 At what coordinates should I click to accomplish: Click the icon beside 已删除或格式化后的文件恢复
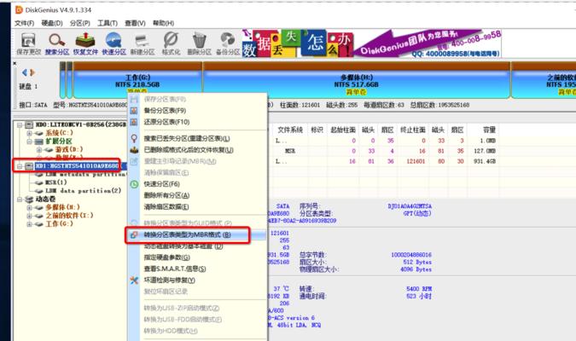[134, 150]
